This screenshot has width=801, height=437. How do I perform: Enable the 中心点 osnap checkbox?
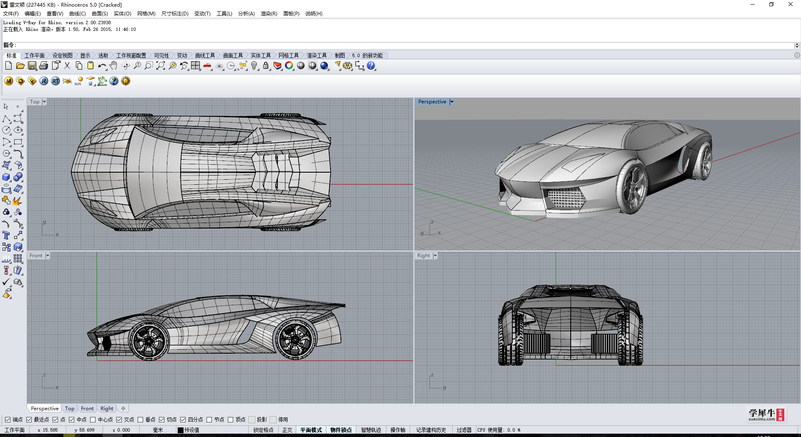93,419
